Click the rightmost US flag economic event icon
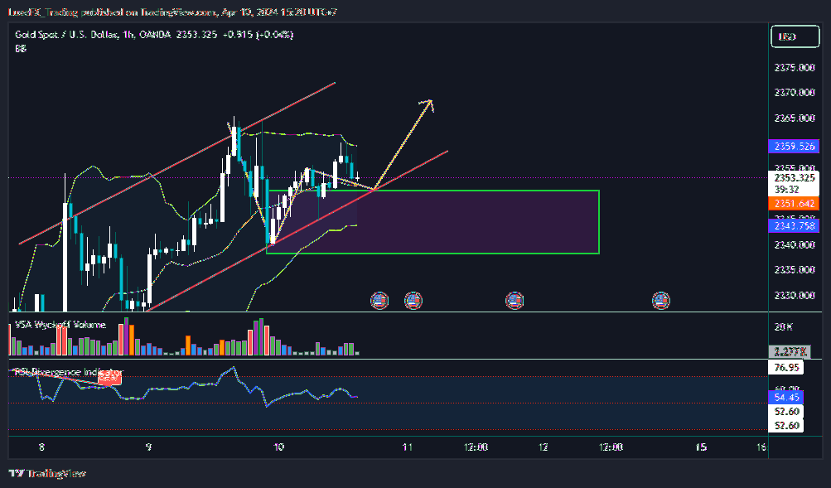Screen dimensions: 831x488 coord(660,301)
